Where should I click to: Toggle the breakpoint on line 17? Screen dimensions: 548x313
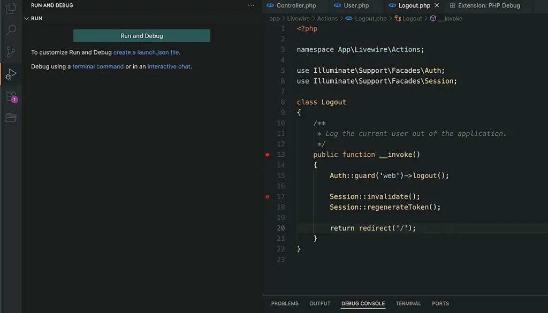point(267,196)
